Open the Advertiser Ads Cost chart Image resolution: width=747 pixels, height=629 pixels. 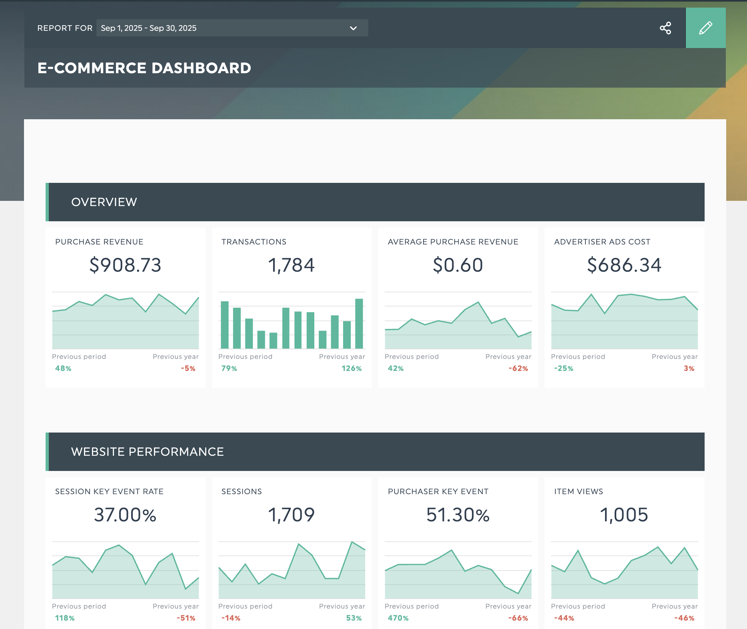(624, 321)
